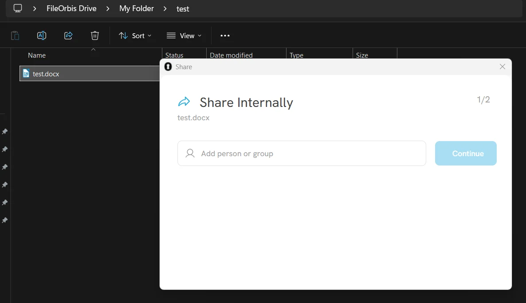
Task: Click the FileOrbis logo in the Share title bar
Action: point(168,67)
